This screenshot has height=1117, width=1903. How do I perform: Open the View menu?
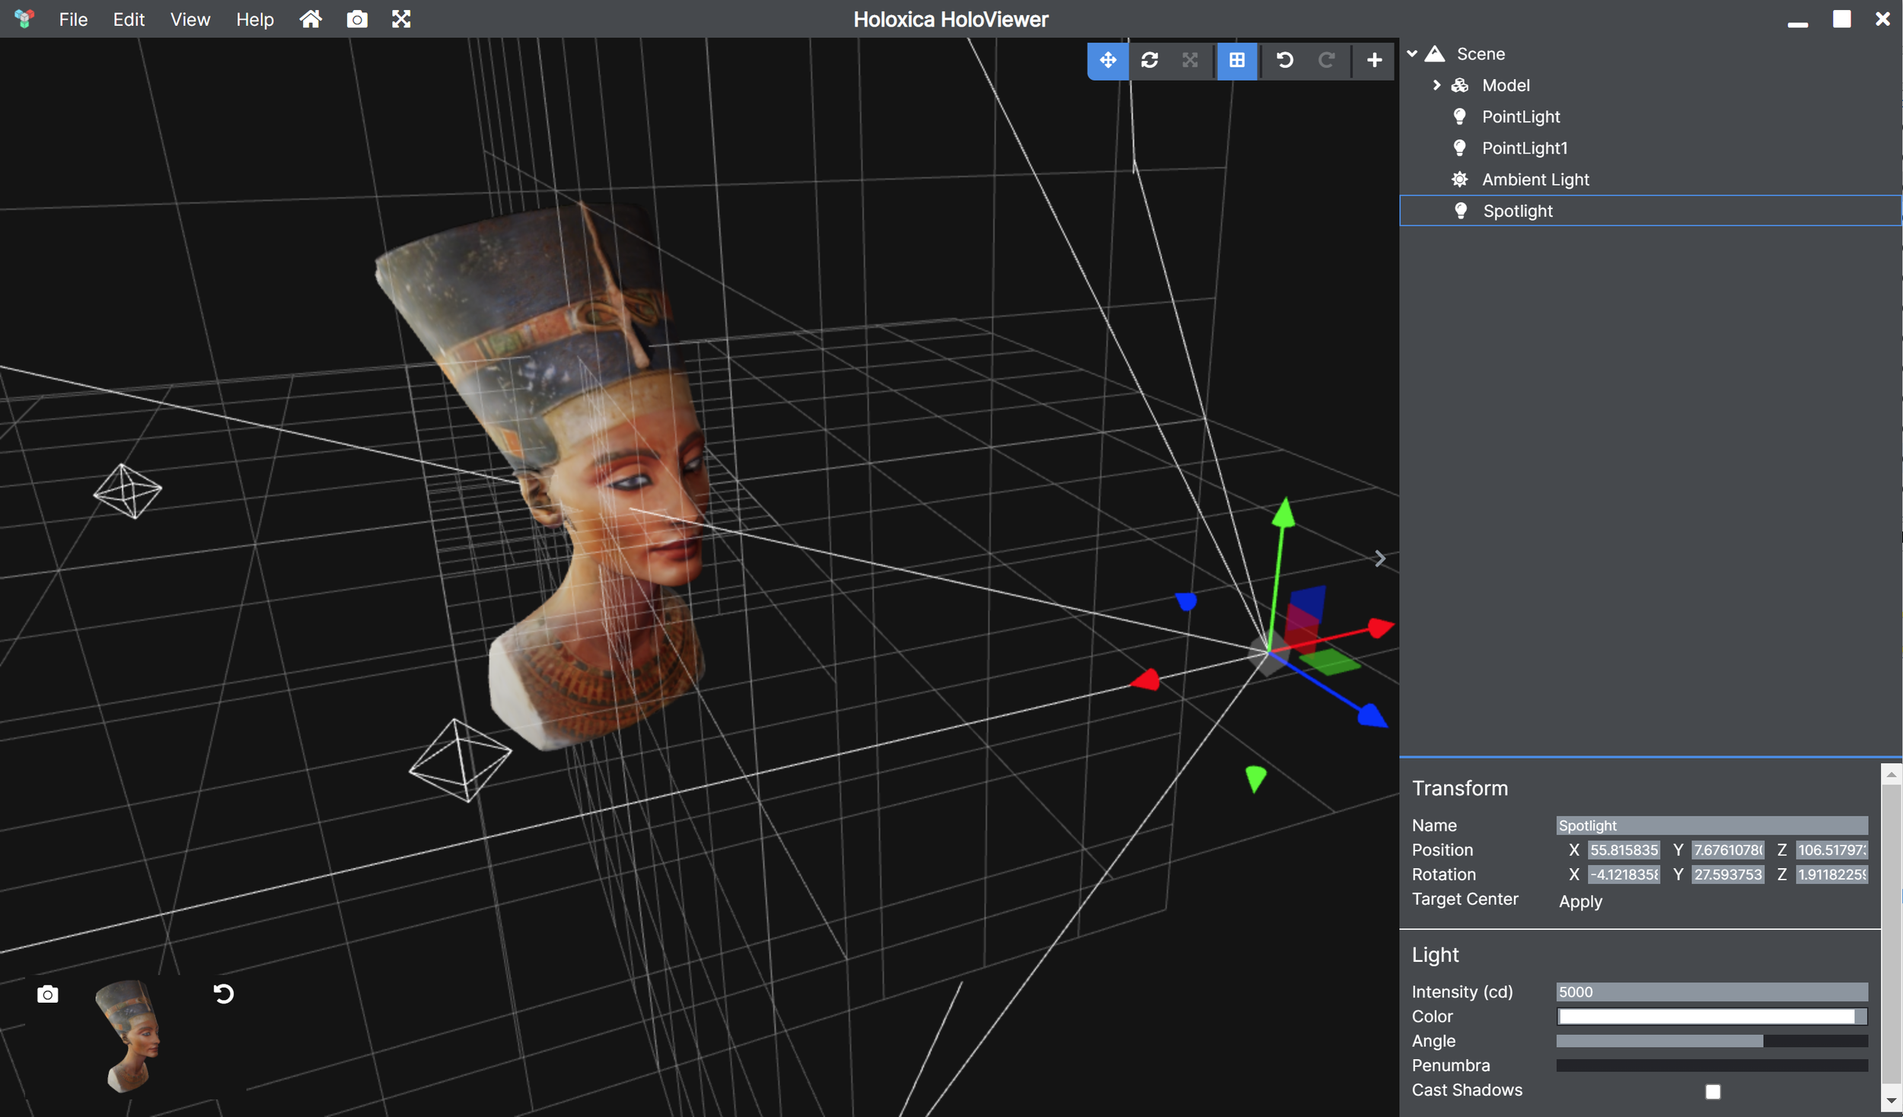pyautogui.click(x=190, y=19)
